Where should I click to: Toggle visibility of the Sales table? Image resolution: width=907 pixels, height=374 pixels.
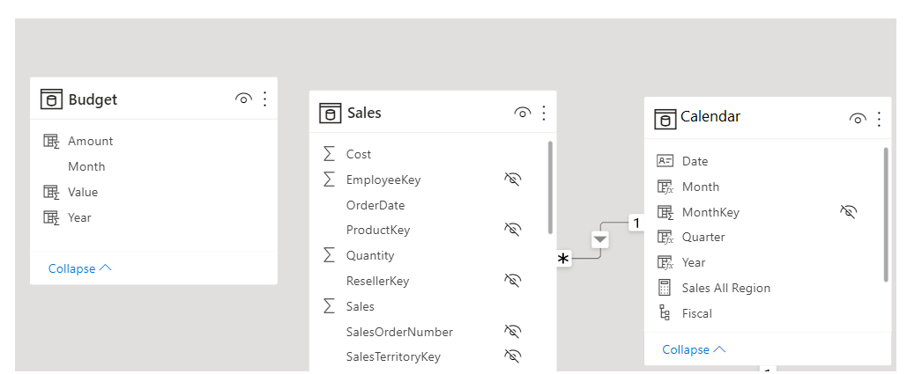click(523, 113)
